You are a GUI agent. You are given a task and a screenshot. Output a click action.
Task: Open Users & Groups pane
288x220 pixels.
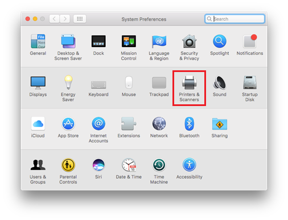pyautogui.click(x=38, y=171)
